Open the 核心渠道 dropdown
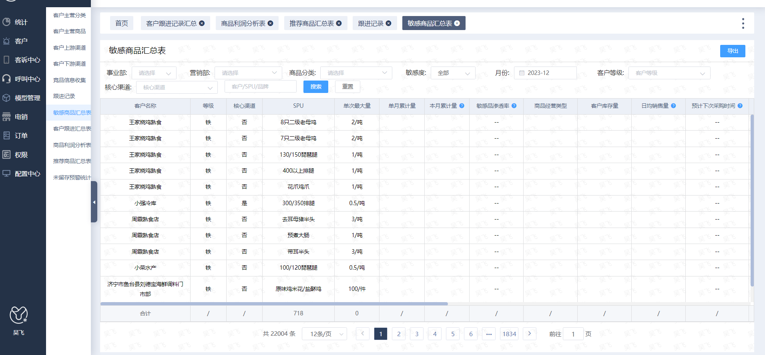 (x=177, y=87)
